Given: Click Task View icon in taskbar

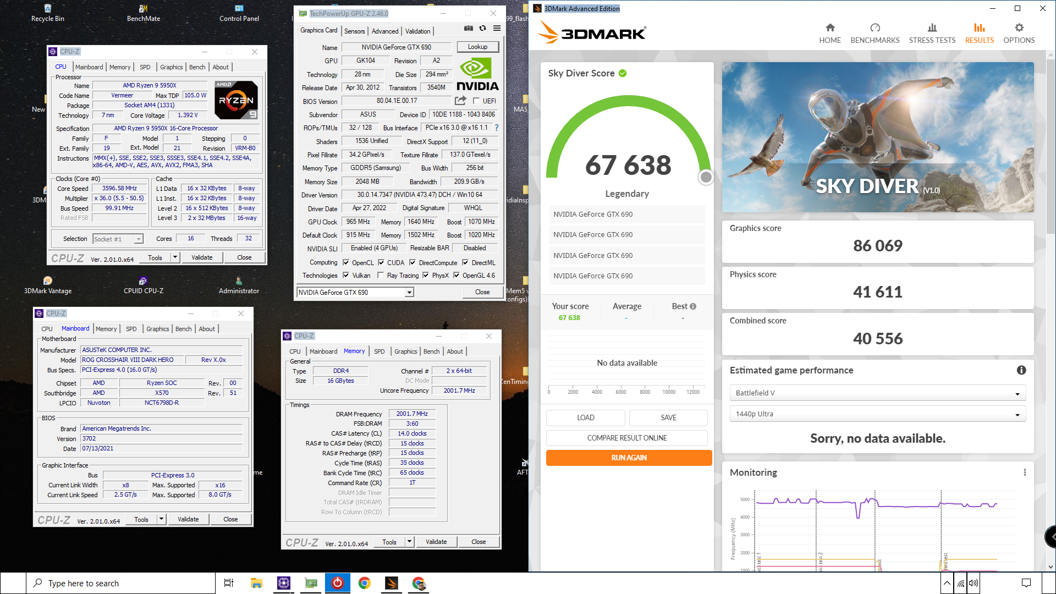Looking at the screenshot, I should point(229,583).
